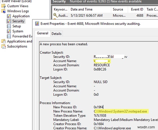
Task: Select the Subscriptions icon
Action: click(x=3, y=47)
